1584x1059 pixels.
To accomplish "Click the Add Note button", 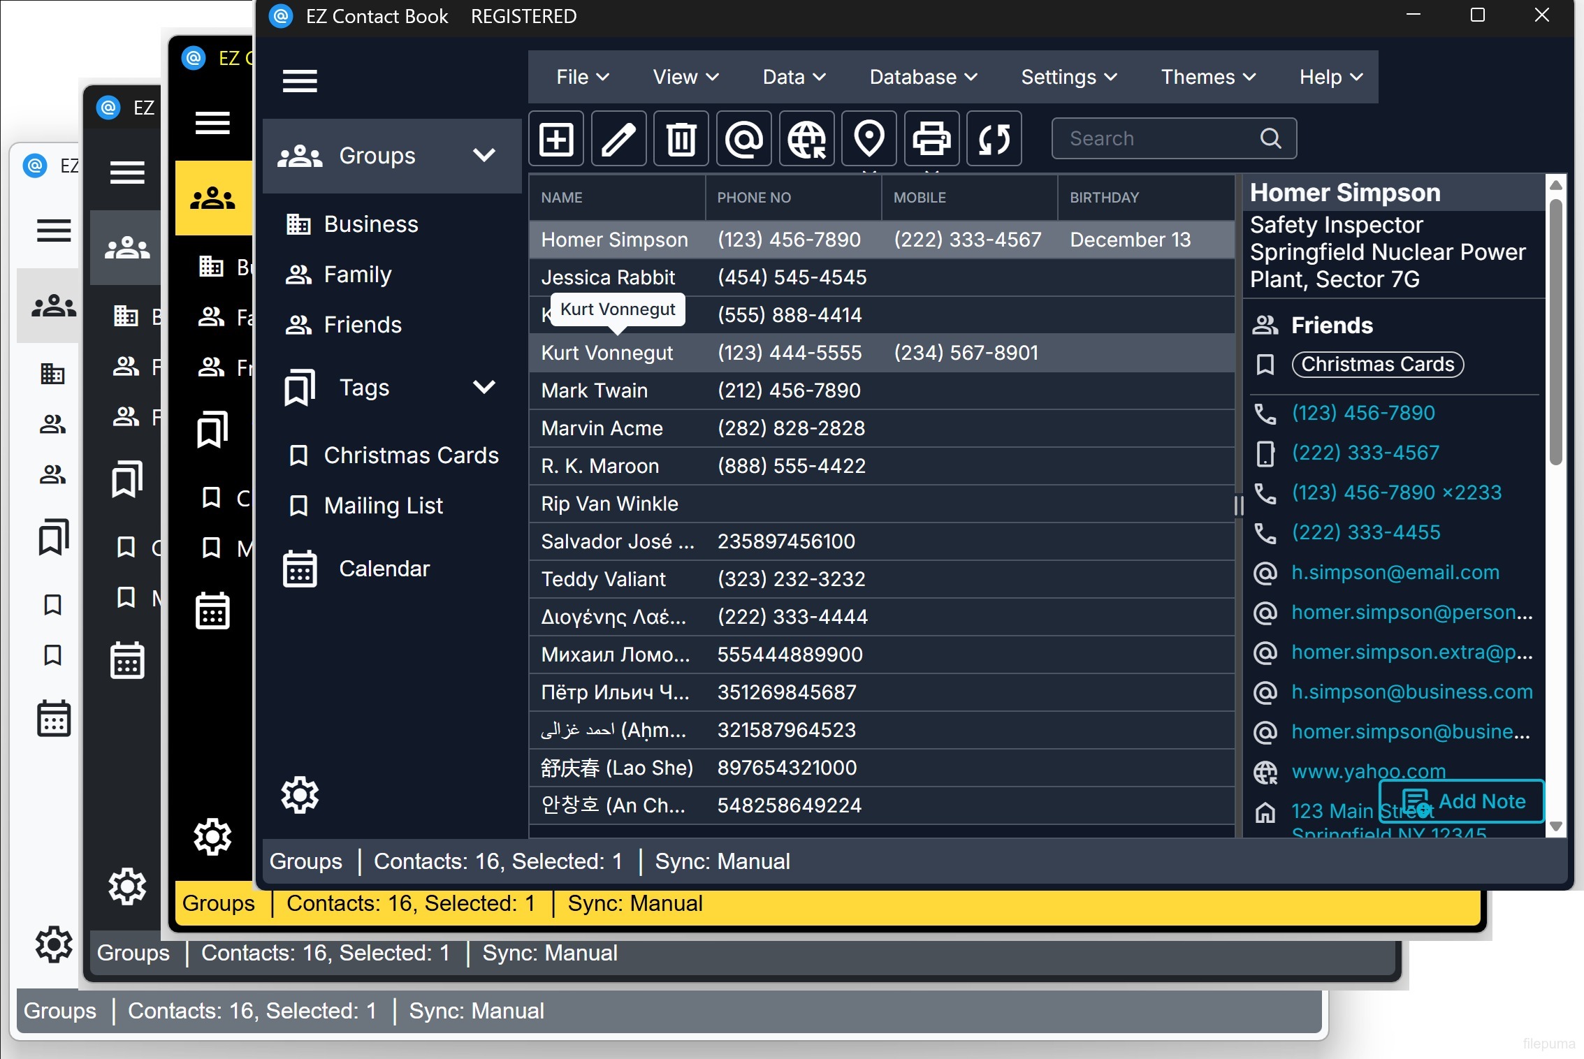I will [x=1462, y=801].
